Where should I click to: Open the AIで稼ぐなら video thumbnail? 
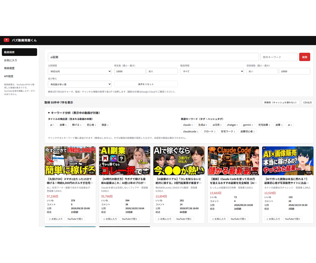coord(179,161)
